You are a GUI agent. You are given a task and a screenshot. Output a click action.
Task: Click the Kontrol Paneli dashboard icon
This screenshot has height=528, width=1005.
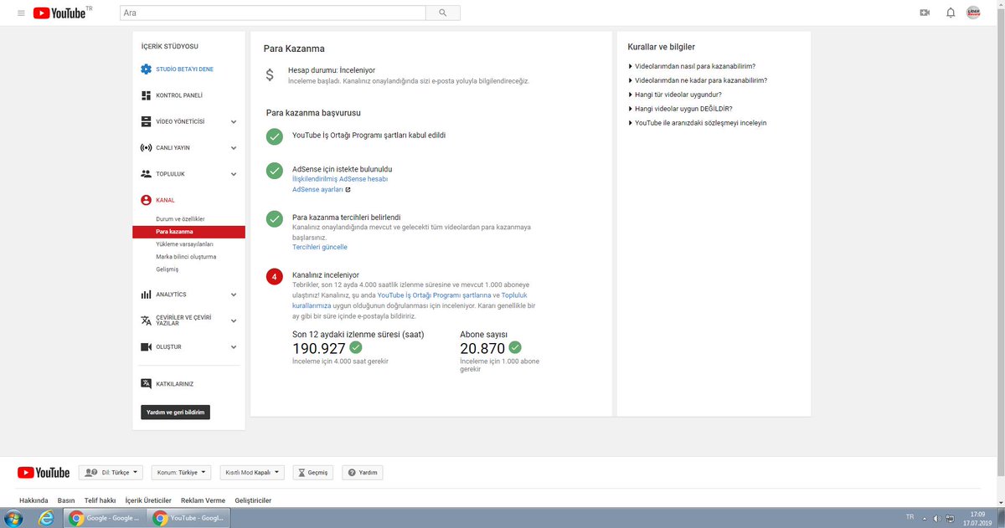pos(147,95)
